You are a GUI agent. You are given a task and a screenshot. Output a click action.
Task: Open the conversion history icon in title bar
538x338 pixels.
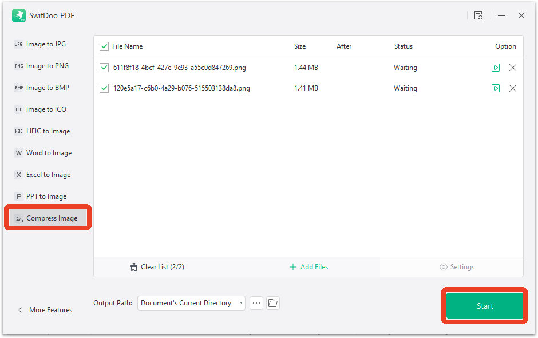[x=478, y=15]
